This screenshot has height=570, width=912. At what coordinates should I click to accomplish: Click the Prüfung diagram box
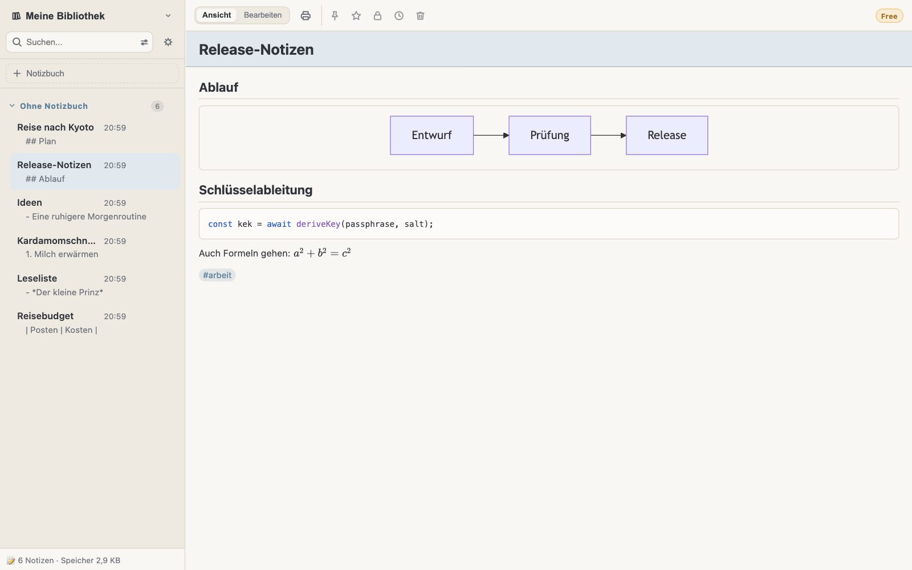coord(549,135)
